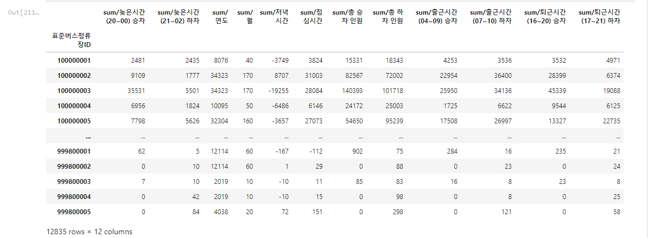This screenshot has width=660, height=238.
Task: Select column header sum/늦은시간 (21~02) 하차
Action: click(178, 17)
